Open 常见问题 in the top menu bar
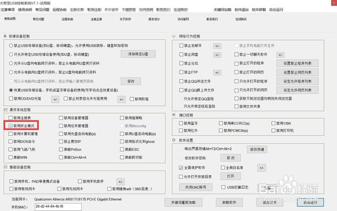Screen dimensions: 337x211 [x=42, y=9]
